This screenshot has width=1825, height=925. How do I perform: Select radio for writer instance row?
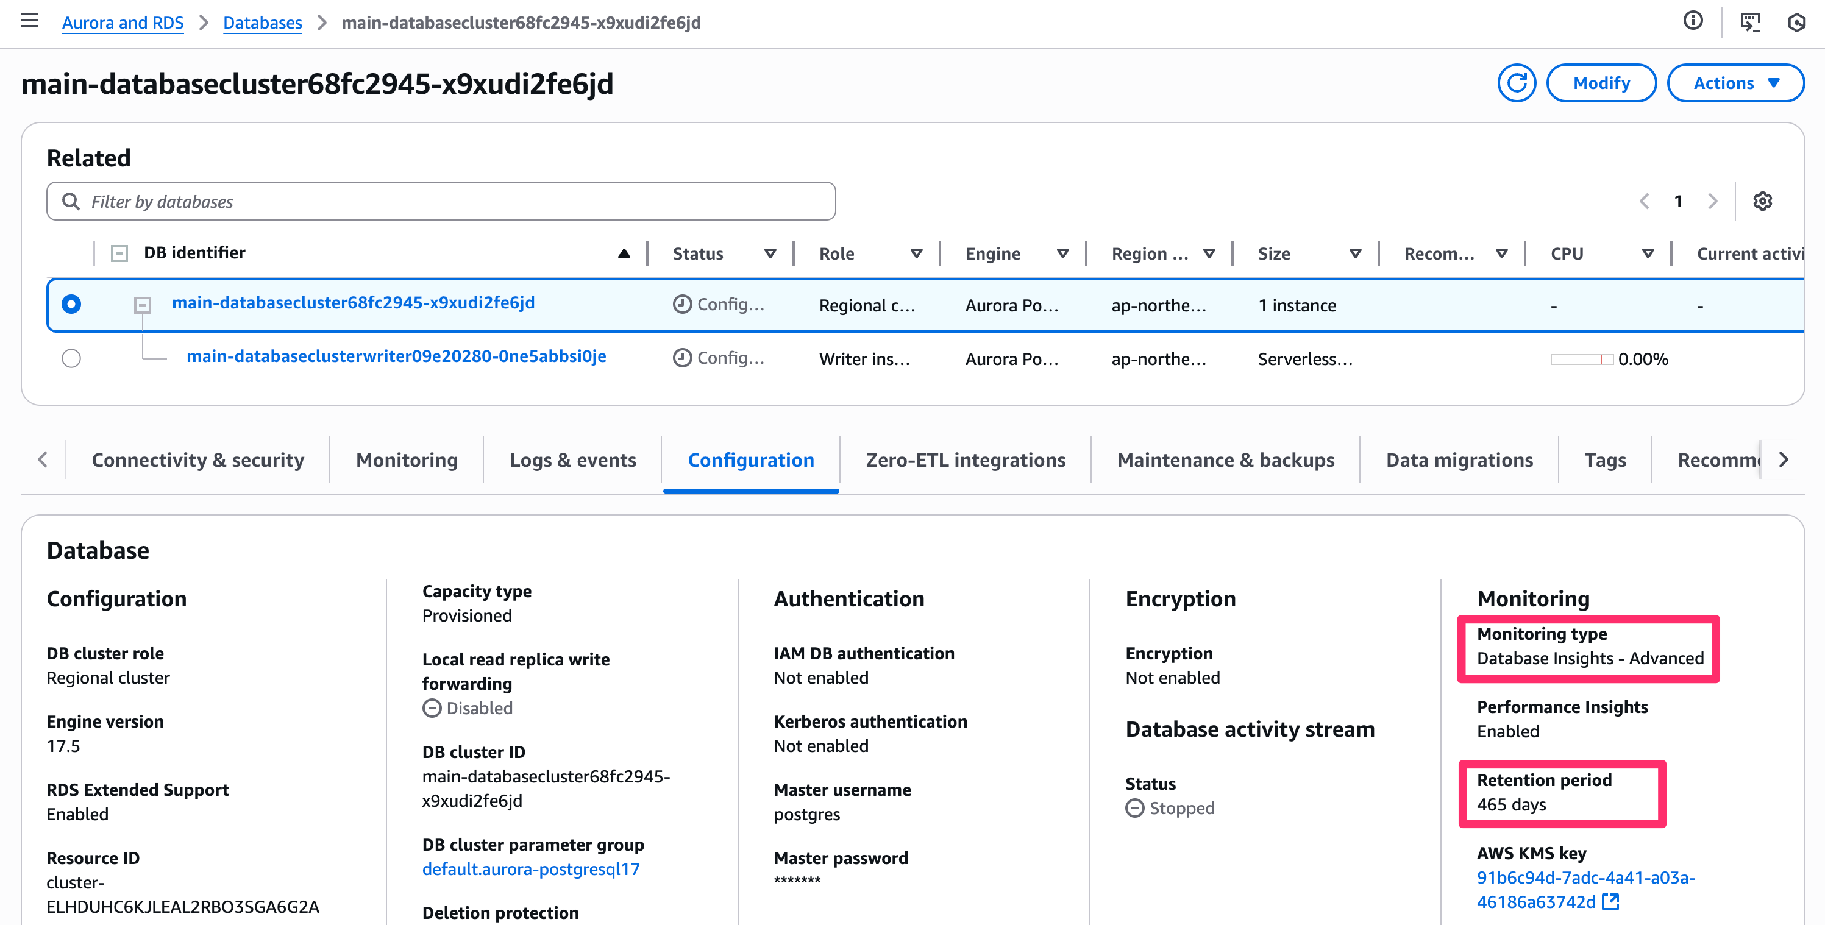tap(71, 358)
